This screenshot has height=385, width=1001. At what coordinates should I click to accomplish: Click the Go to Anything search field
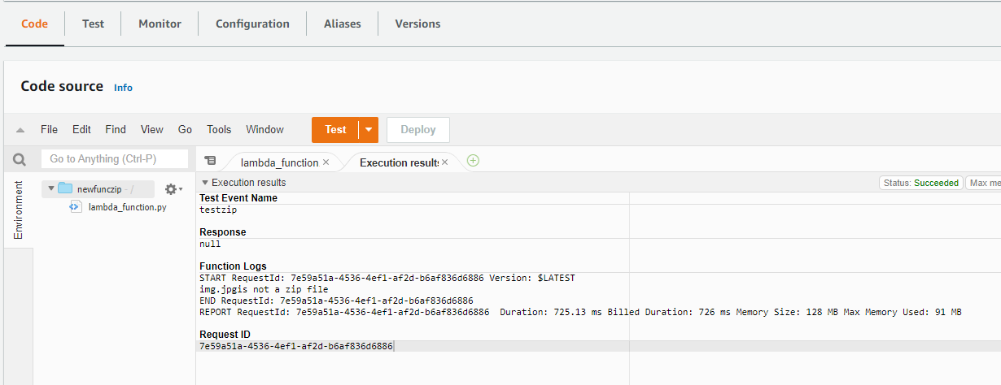point(114,159)
